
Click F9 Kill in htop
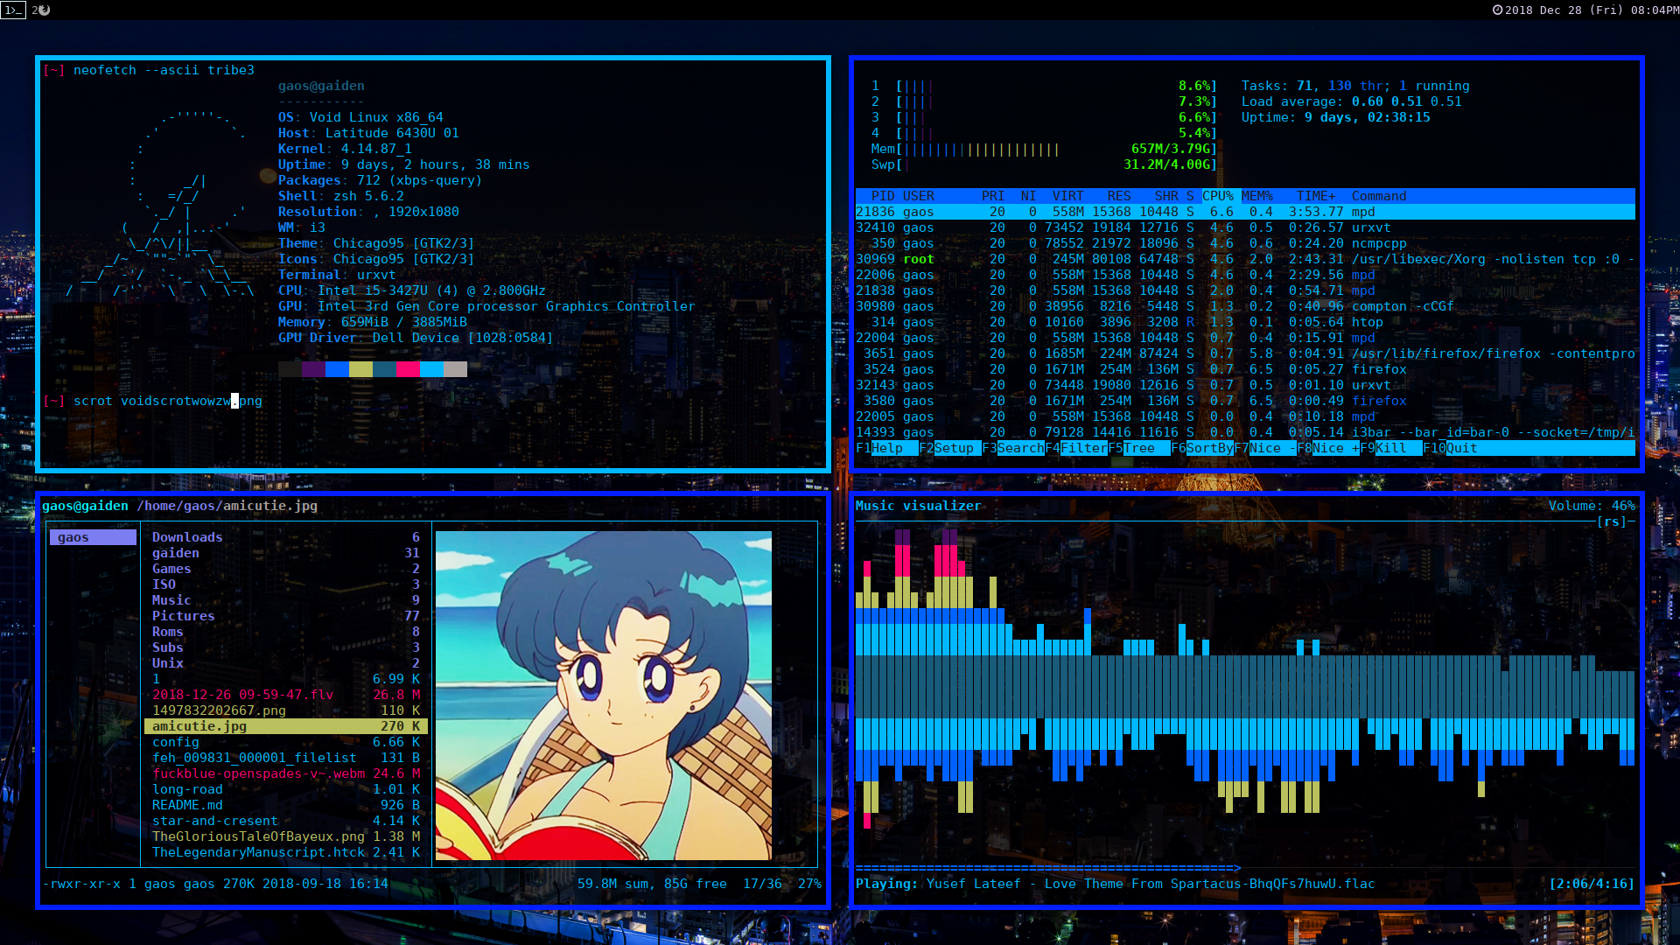click(1391, 448)
